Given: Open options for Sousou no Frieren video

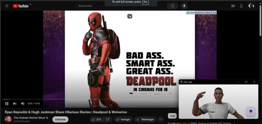Looking at the screenshot, I should 235,123.
